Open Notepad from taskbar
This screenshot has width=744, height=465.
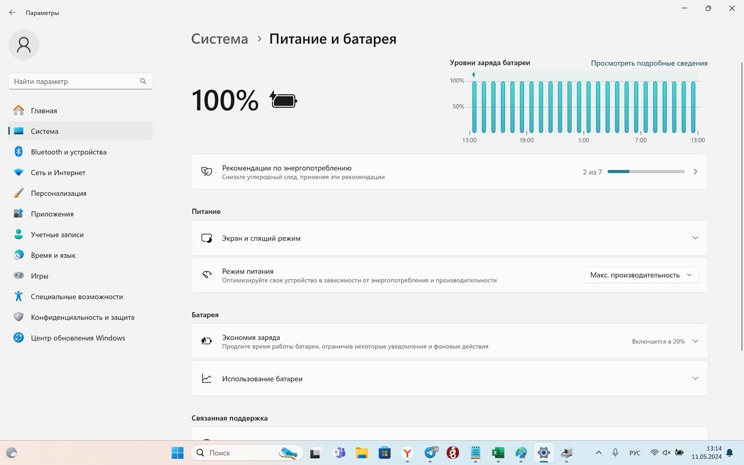475,453
